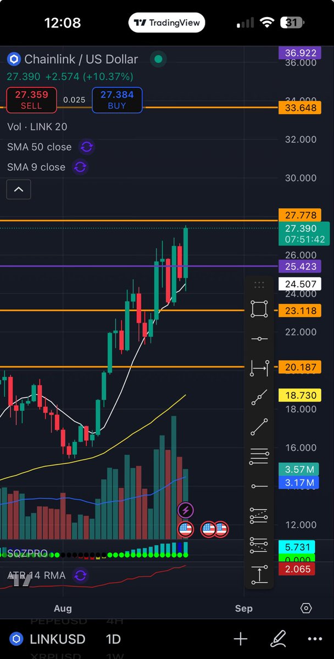Open chart settings hexagon icon
This screenshot has width=334, height=659.
(307, 608)
